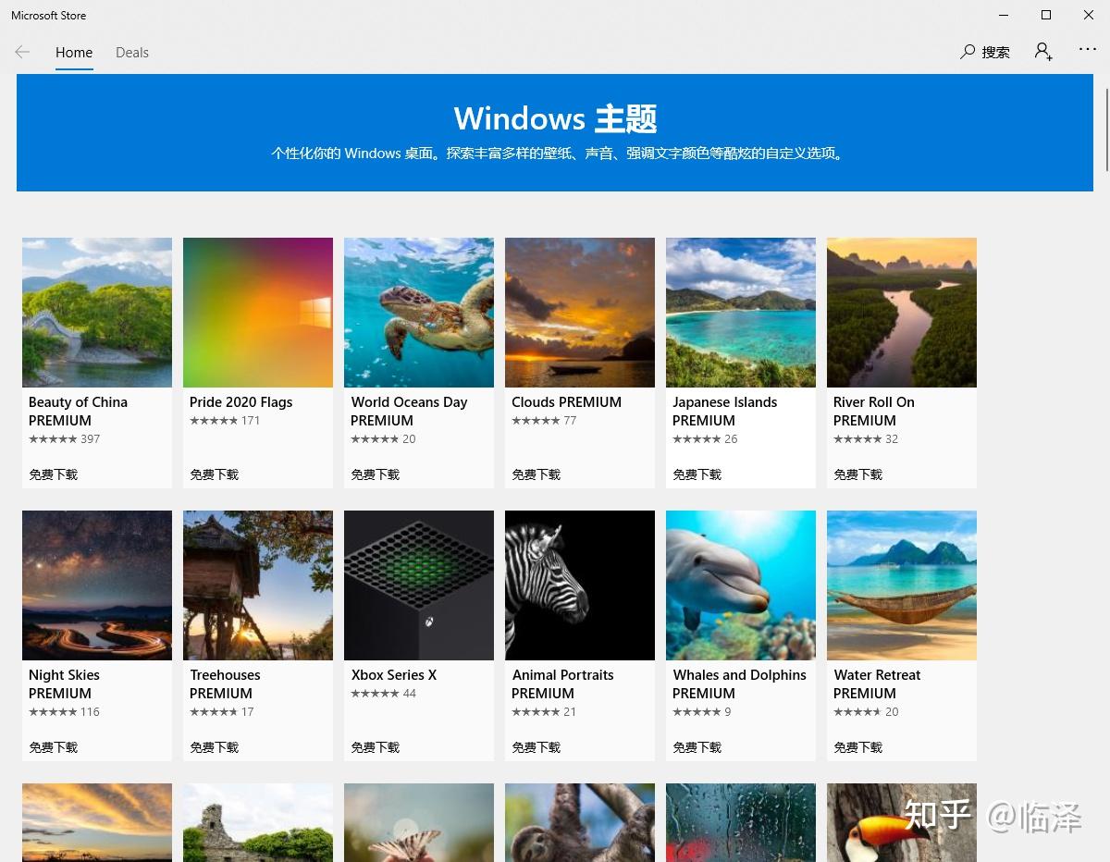The image size is (1110, 862).
Task: Click 免费下载 under Clouds PREMIUM
Action: click(x=536, y=474)
